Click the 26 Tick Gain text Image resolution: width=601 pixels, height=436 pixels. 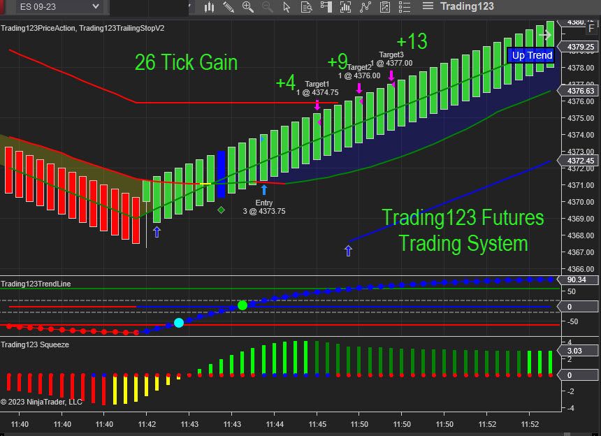point(187,62)
